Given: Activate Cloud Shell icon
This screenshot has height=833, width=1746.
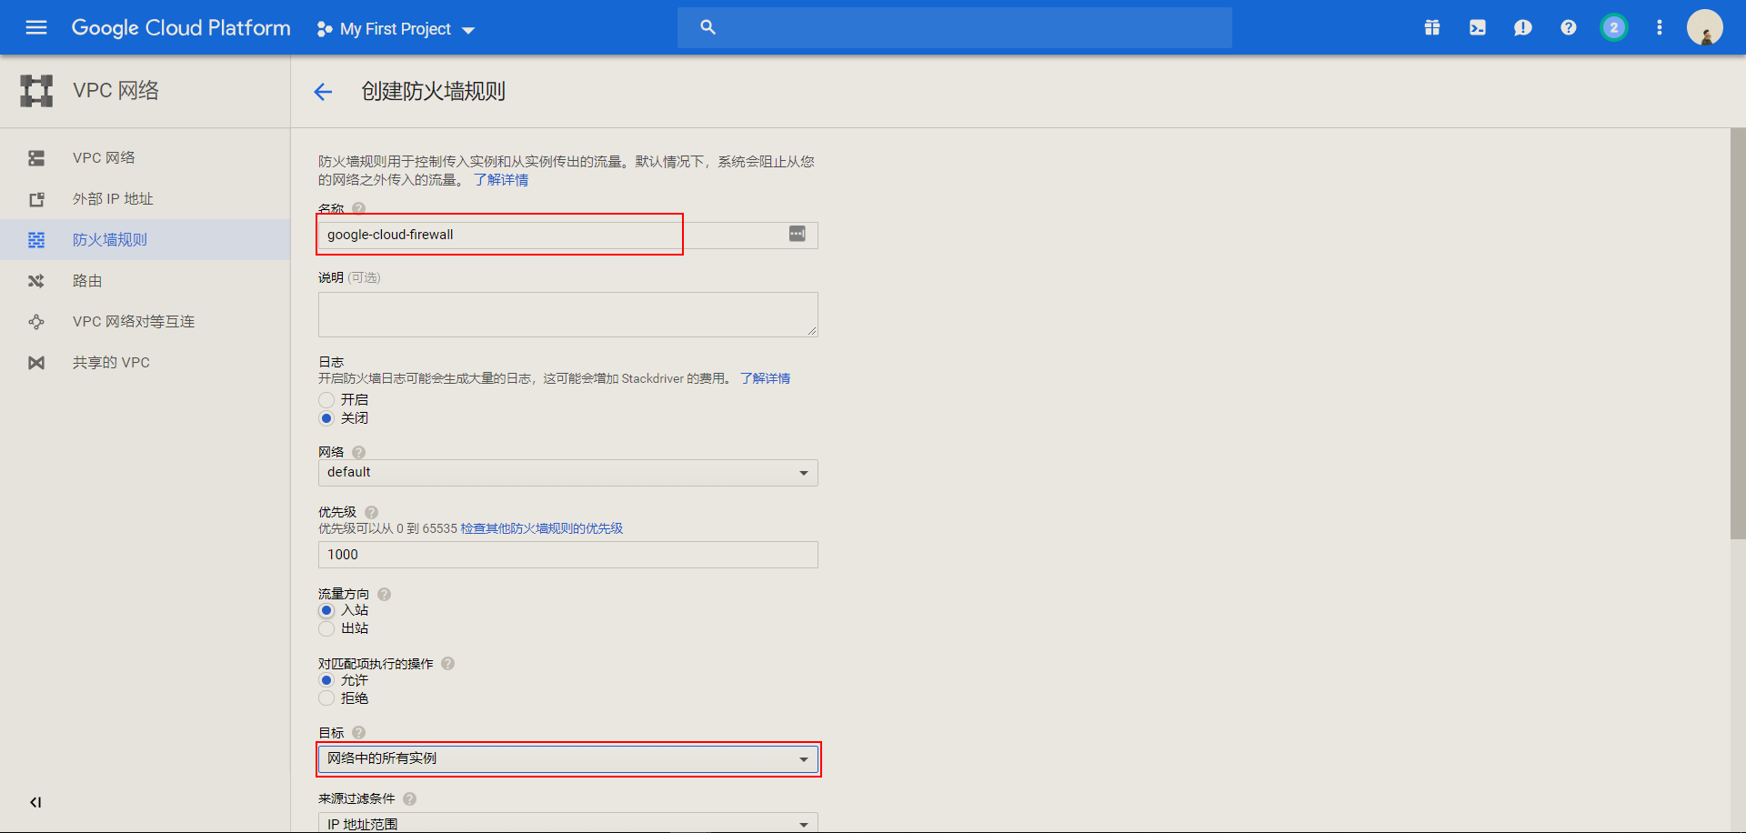Looking at the screenshot, I should (x=1478, y=27).
